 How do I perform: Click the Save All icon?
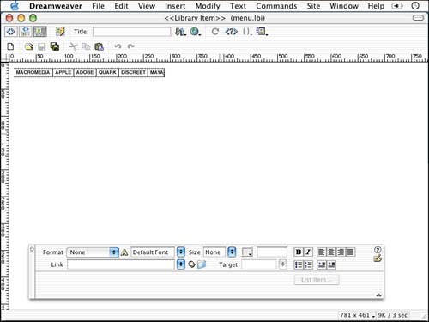pos(55,46)
